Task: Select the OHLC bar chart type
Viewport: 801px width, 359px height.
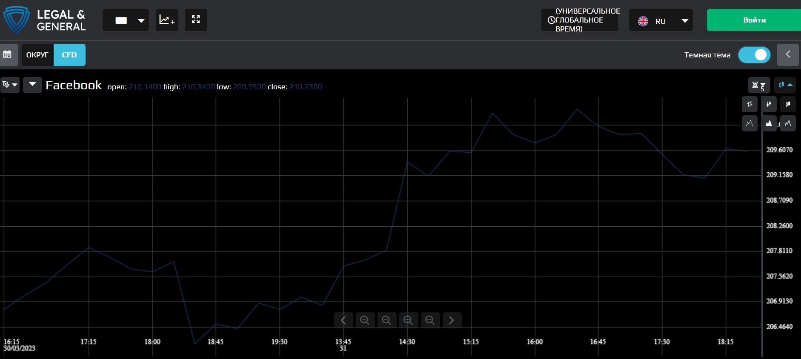Action: click(x=750, y=104)
